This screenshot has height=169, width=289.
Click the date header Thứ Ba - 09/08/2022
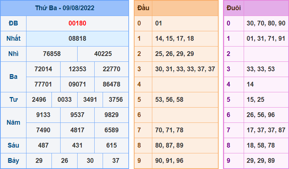click(x=65, y=8)
